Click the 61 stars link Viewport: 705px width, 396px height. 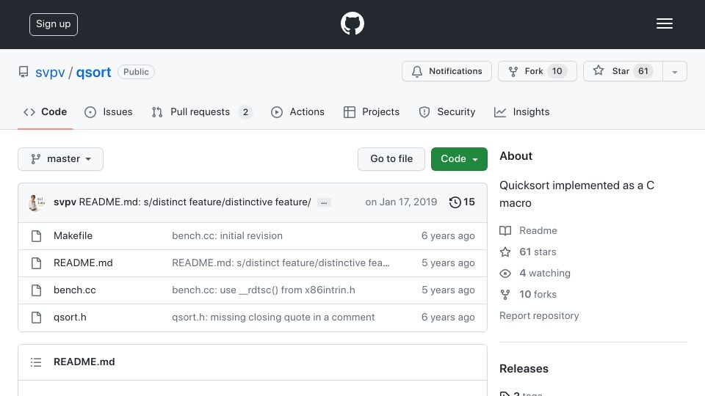528,252
